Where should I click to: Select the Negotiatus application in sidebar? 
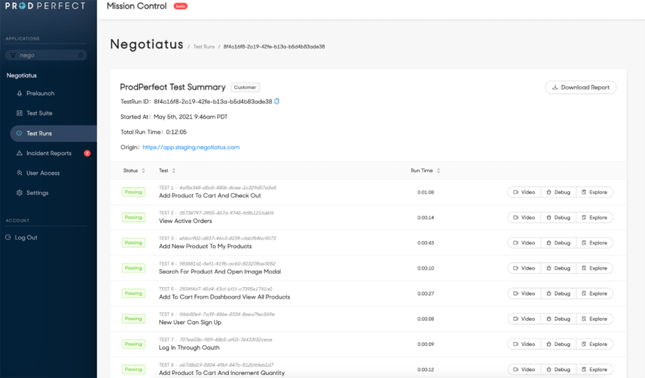click(x=21, y=76)
